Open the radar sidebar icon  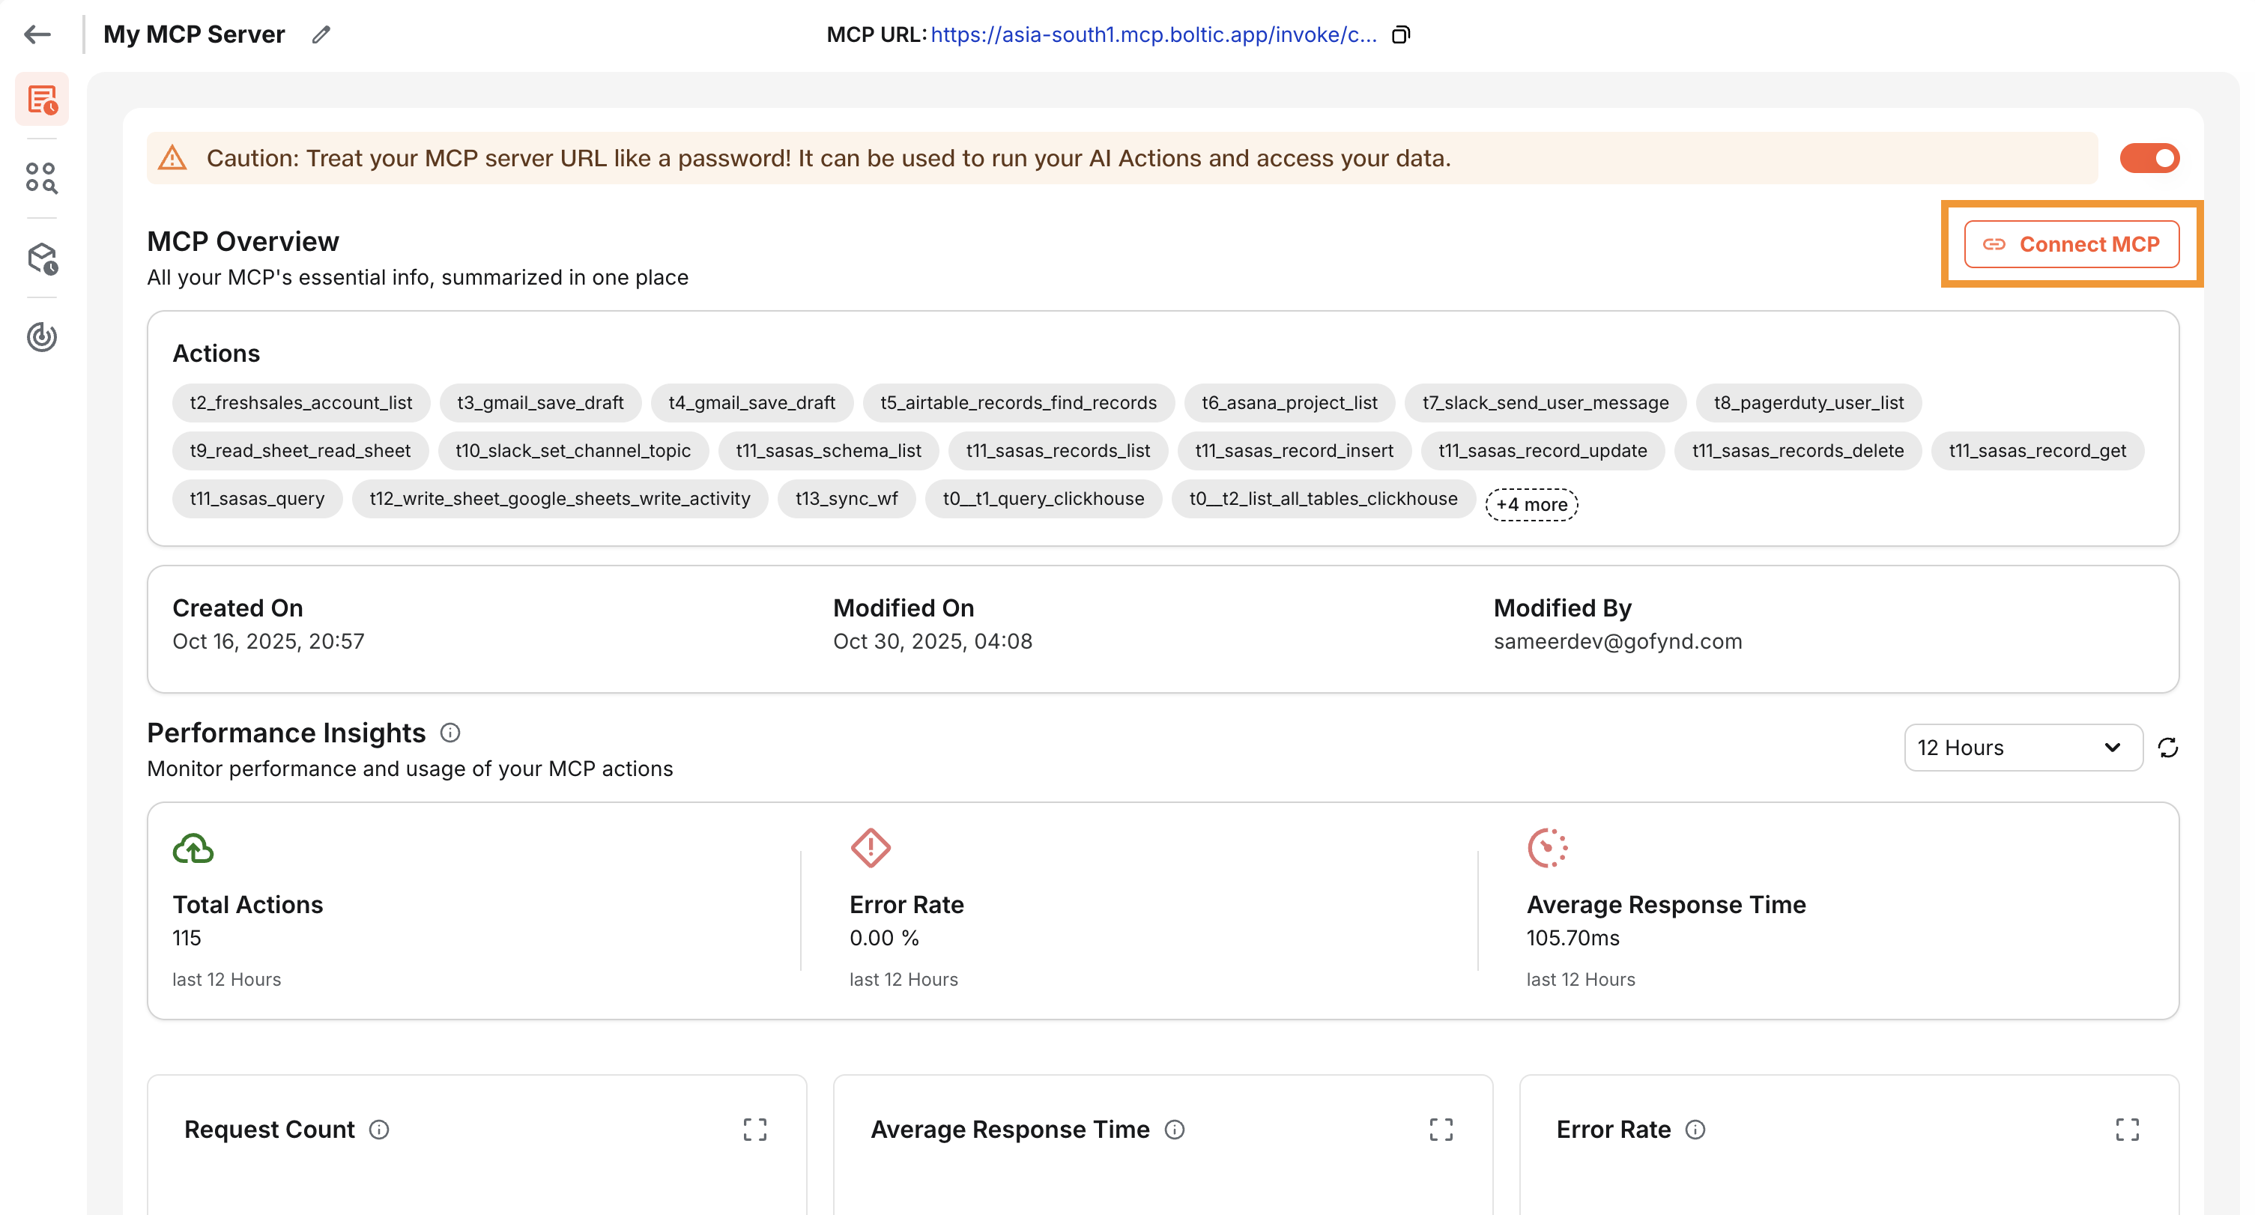pos(41,337)
